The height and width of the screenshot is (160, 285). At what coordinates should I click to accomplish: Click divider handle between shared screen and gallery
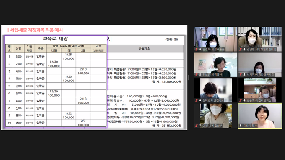tap(189, 78)
